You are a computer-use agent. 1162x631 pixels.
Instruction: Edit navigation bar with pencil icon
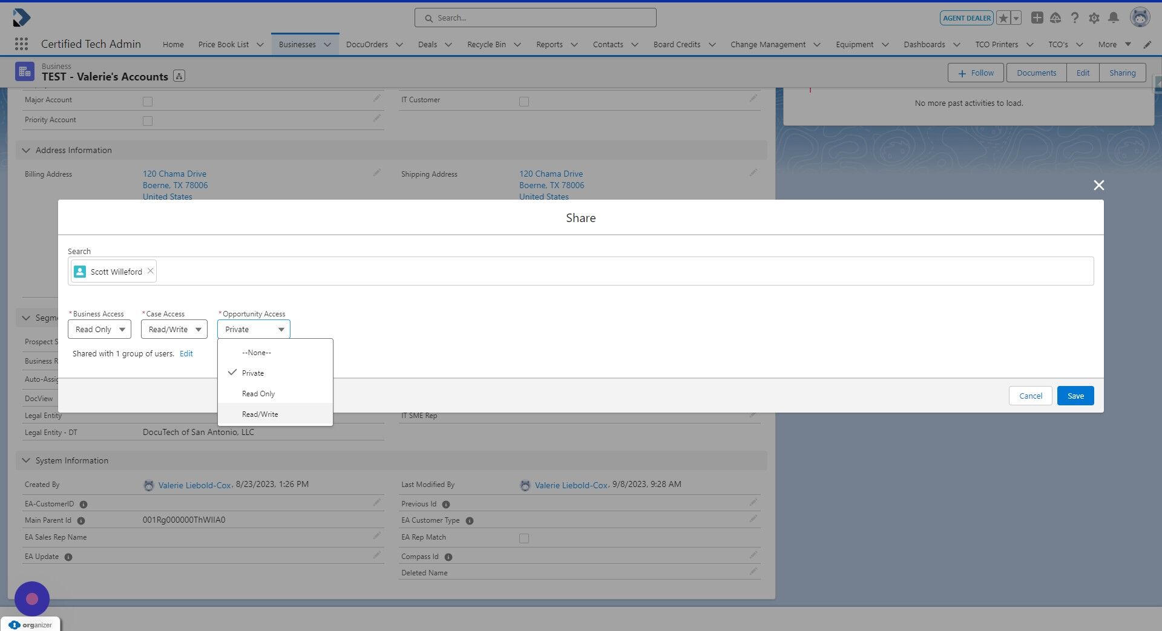[1148, 44]
